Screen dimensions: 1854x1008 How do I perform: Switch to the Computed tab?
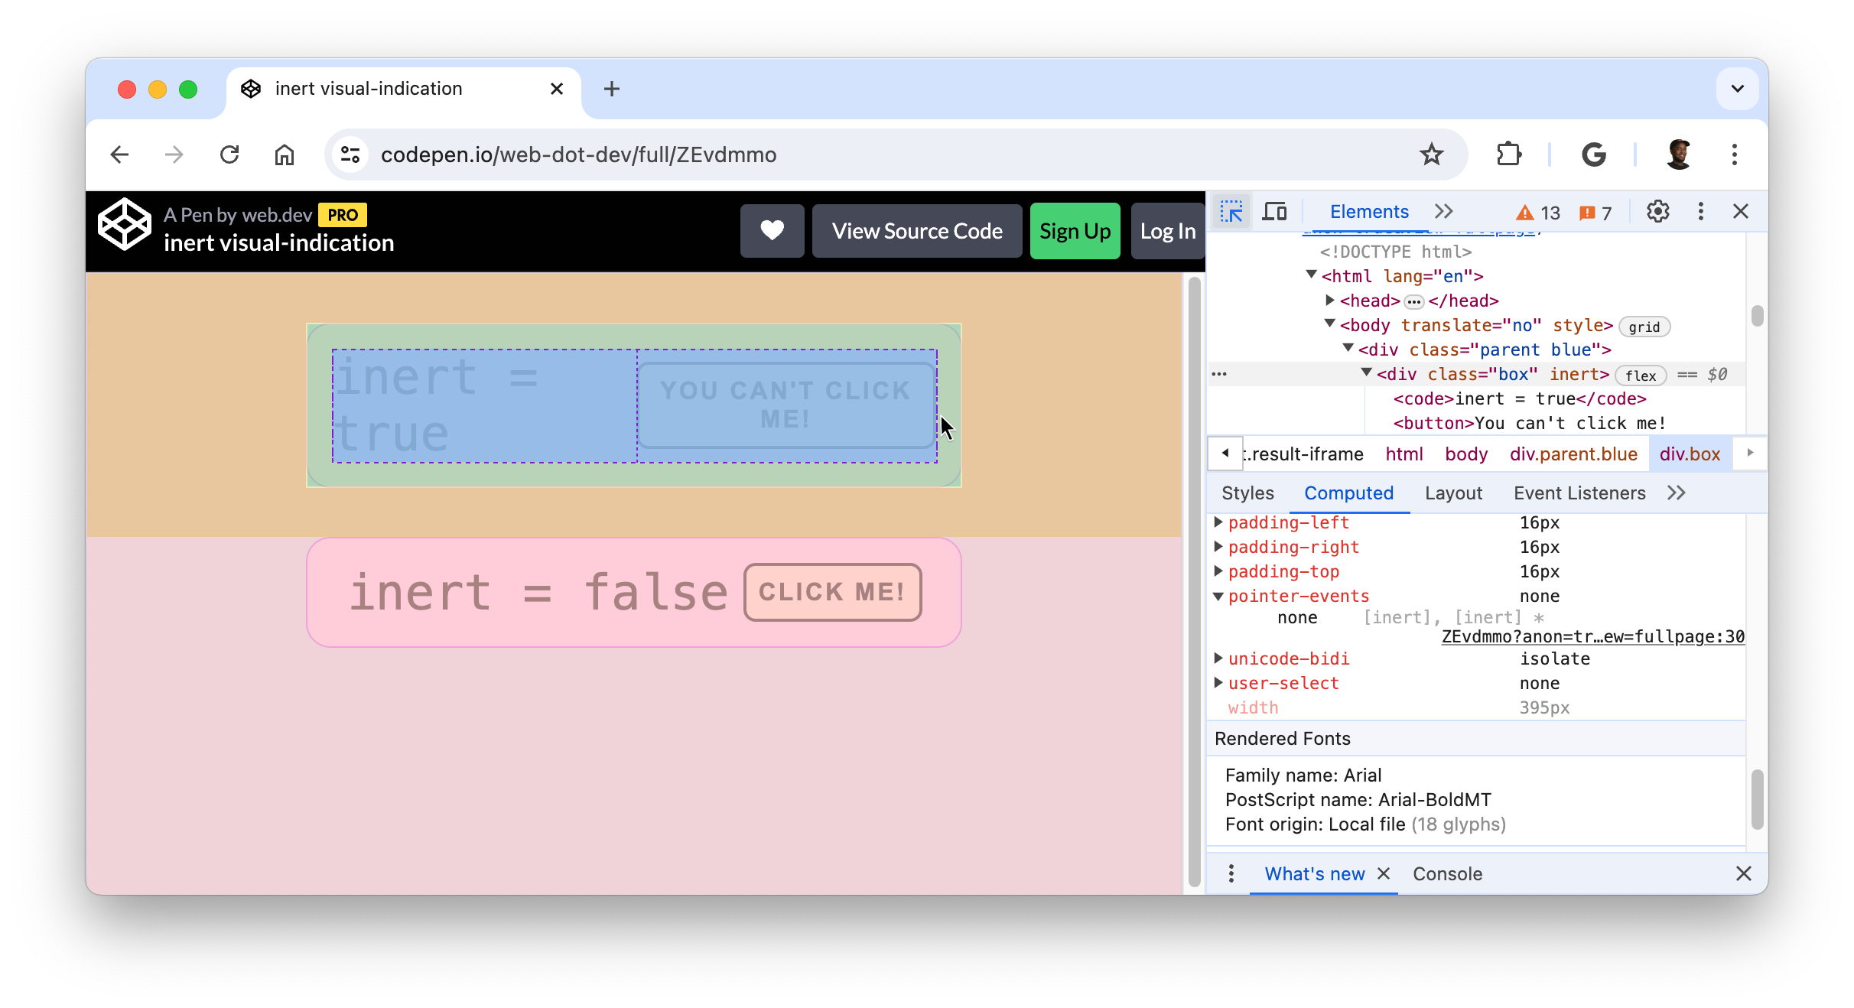1349,493
